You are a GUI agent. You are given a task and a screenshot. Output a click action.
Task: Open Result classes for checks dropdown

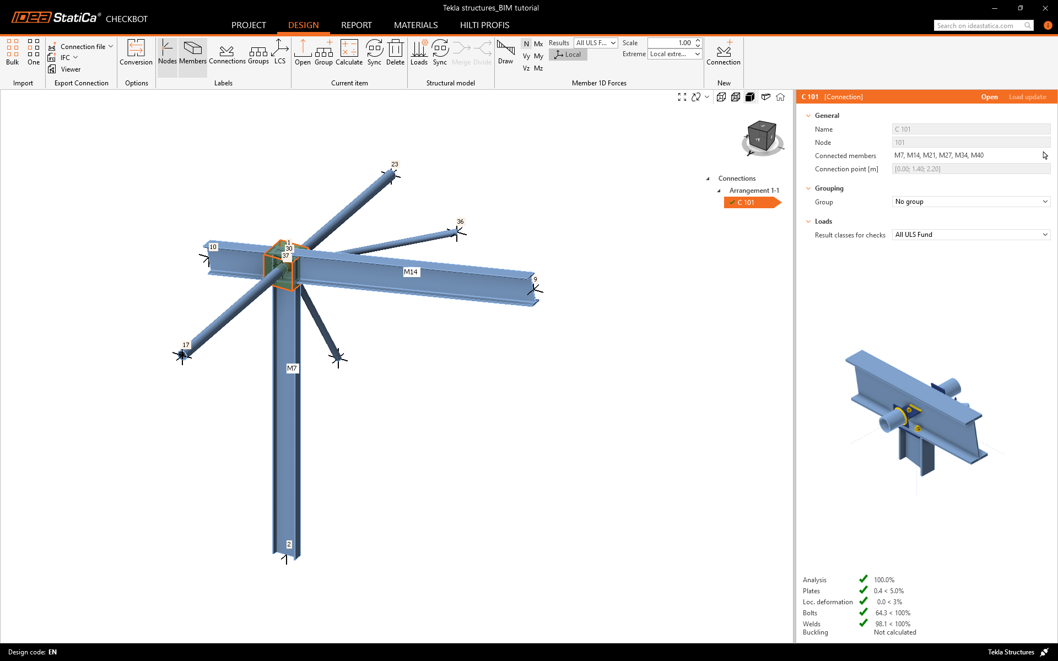pyautogui.click(x=970, y=235)
